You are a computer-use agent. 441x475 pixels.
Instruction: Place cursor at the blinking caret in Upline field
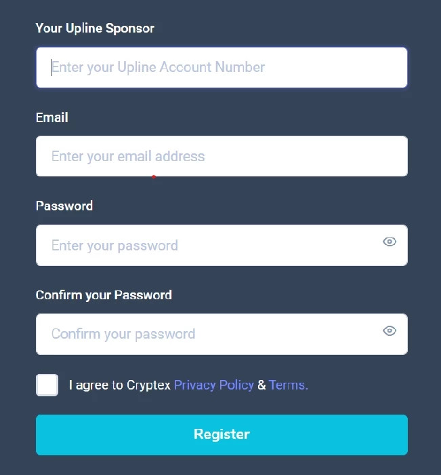pyautogui.click(x=51, y=67)
